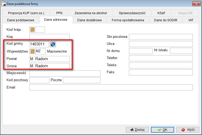The width and height of the screenshot is (202, 135).
Task: Go to the Dane do SODiR tab
Action: click(x=166, y=20)
